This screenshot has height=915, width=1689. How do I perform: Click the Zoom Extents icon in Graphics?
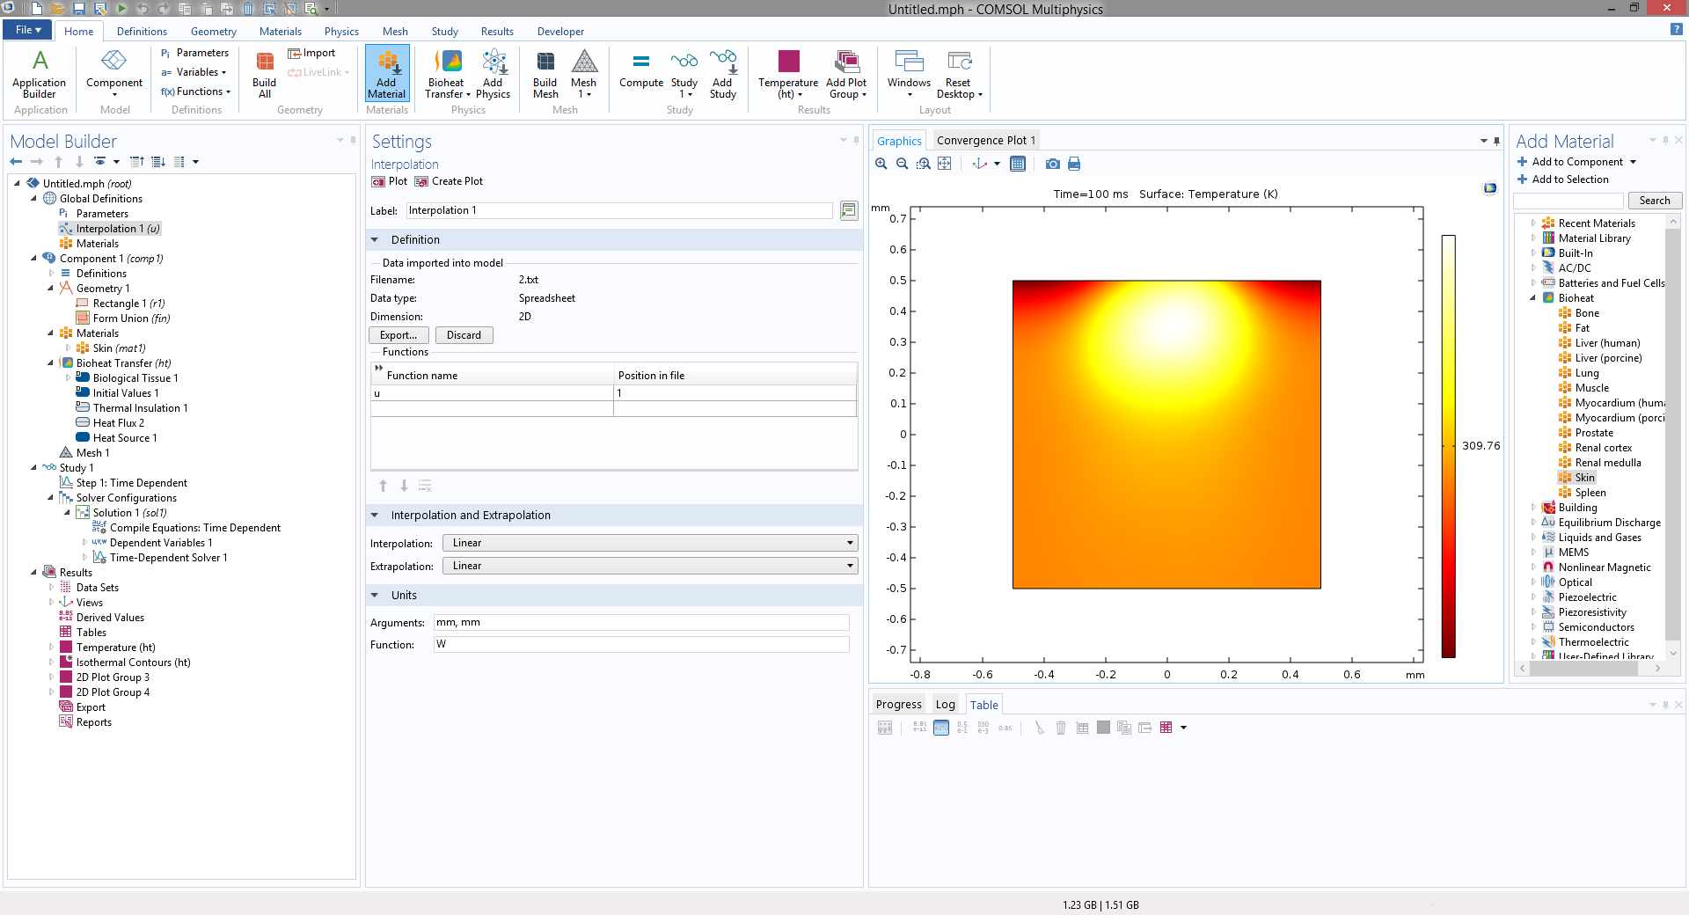[944, 164]
